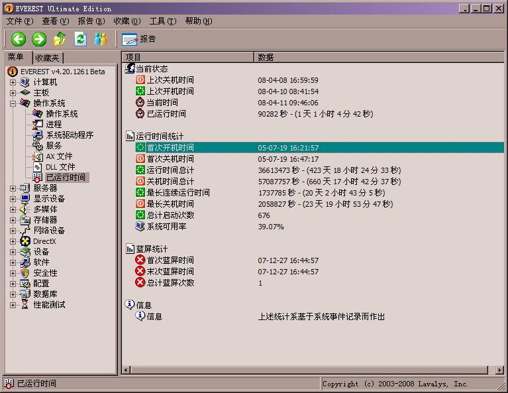Expand the 服务器 tree node
Viewport: 508px width, 393px height.
pos(13,188)
